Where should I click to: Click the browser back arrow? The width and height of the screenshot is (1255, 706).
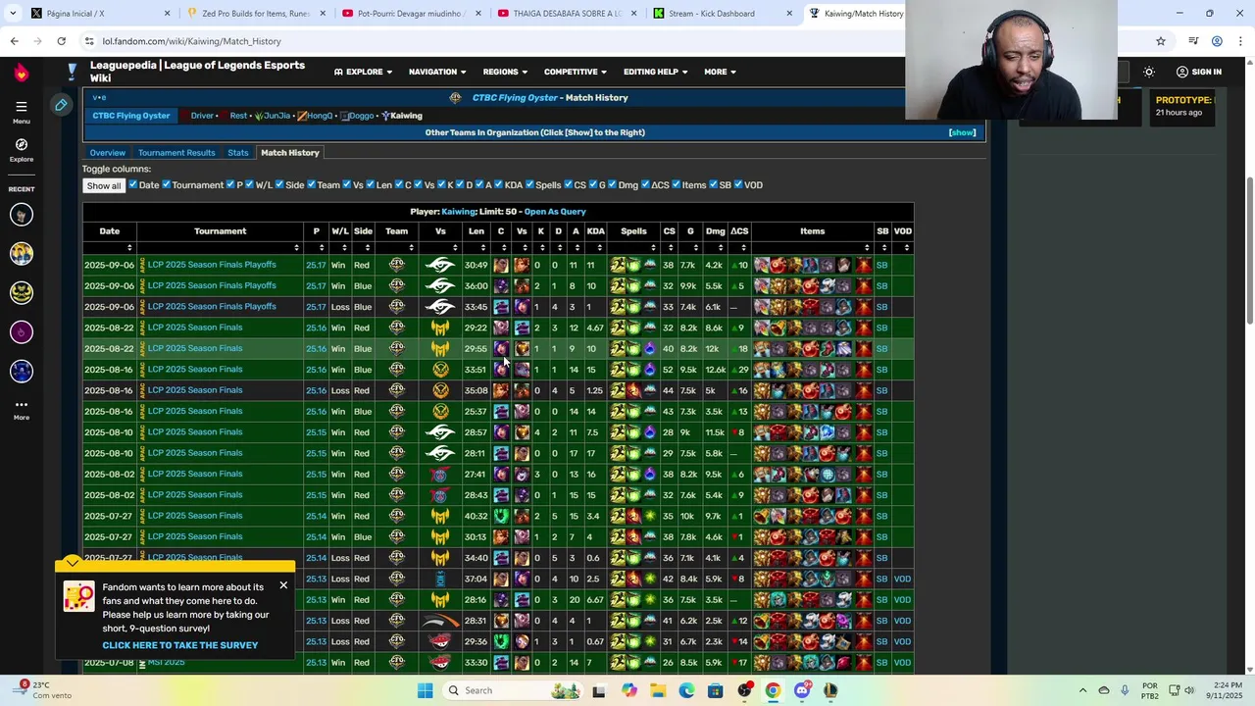click(x=14, y=41)
